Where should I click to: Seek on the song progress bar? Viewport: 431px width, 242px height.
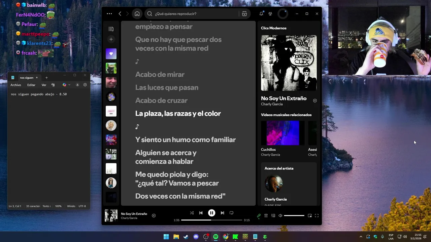(211, 220)
